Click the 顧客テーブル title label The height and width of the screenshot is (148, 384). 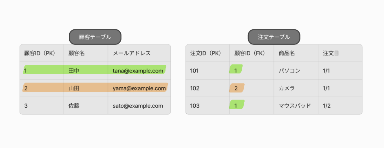95,37
